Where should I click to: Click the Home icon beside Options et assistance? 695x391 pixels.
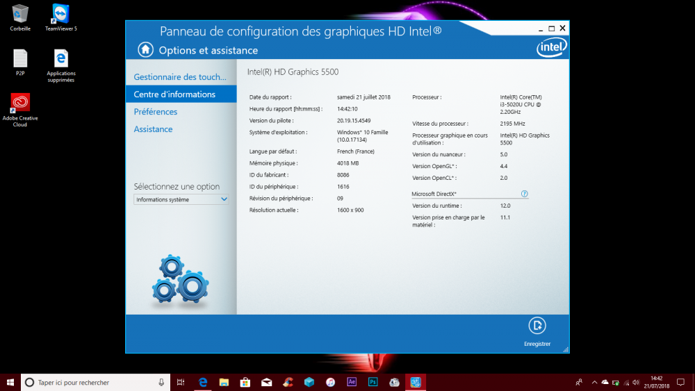coord(145,49)
